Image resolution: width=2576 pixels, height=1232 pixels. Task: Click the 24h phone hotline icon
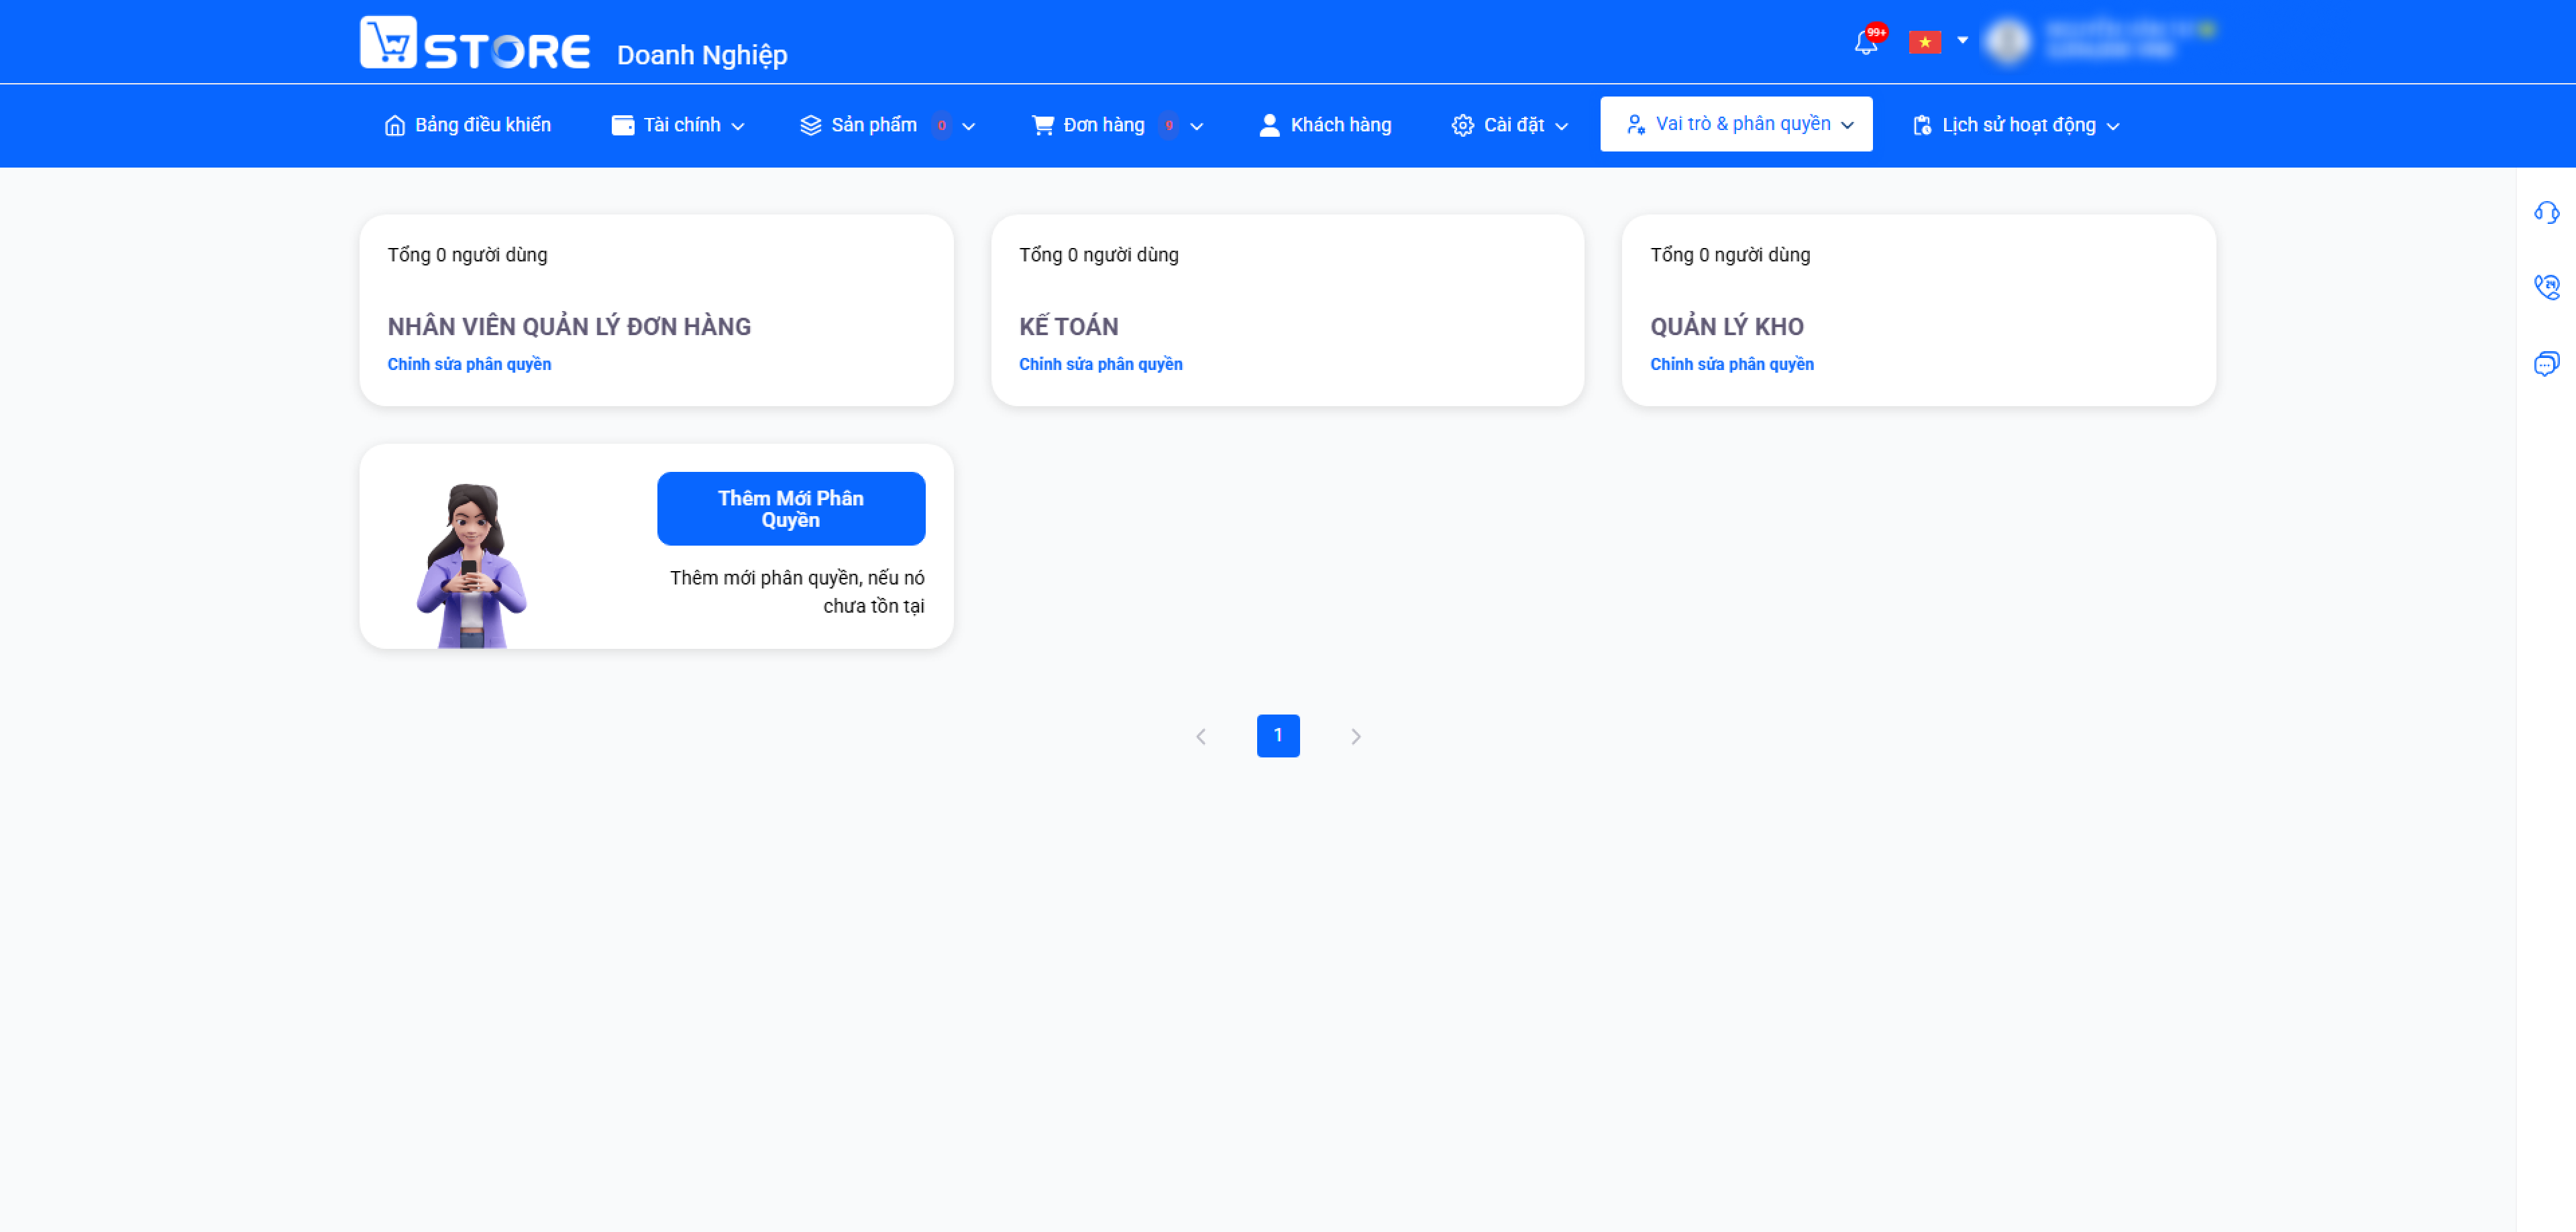[2546, 288]
